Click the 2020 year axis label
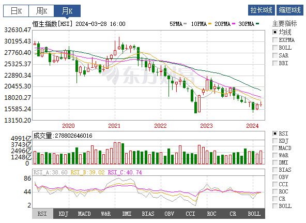306x223 pixels. pos(69,126)
